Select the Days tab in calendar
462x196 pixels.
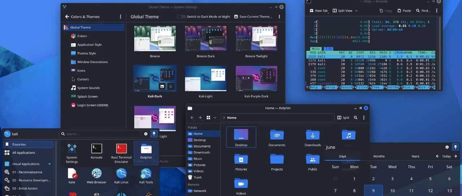pyautogui.click(x=343, y=156)
